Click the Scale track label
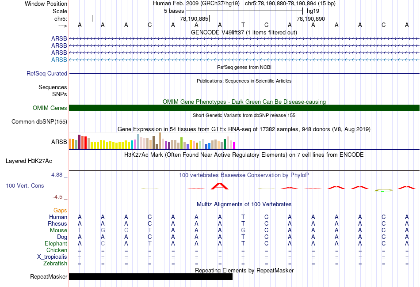 pos(60,11)
